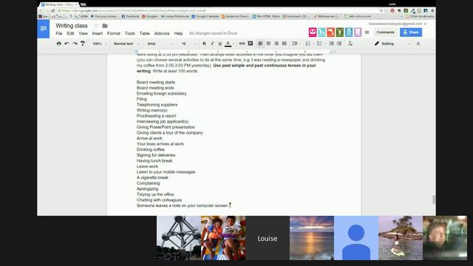Open the line spacing options
The height and width of the screenshot is (266, 473).
click(x=296, y=44)
